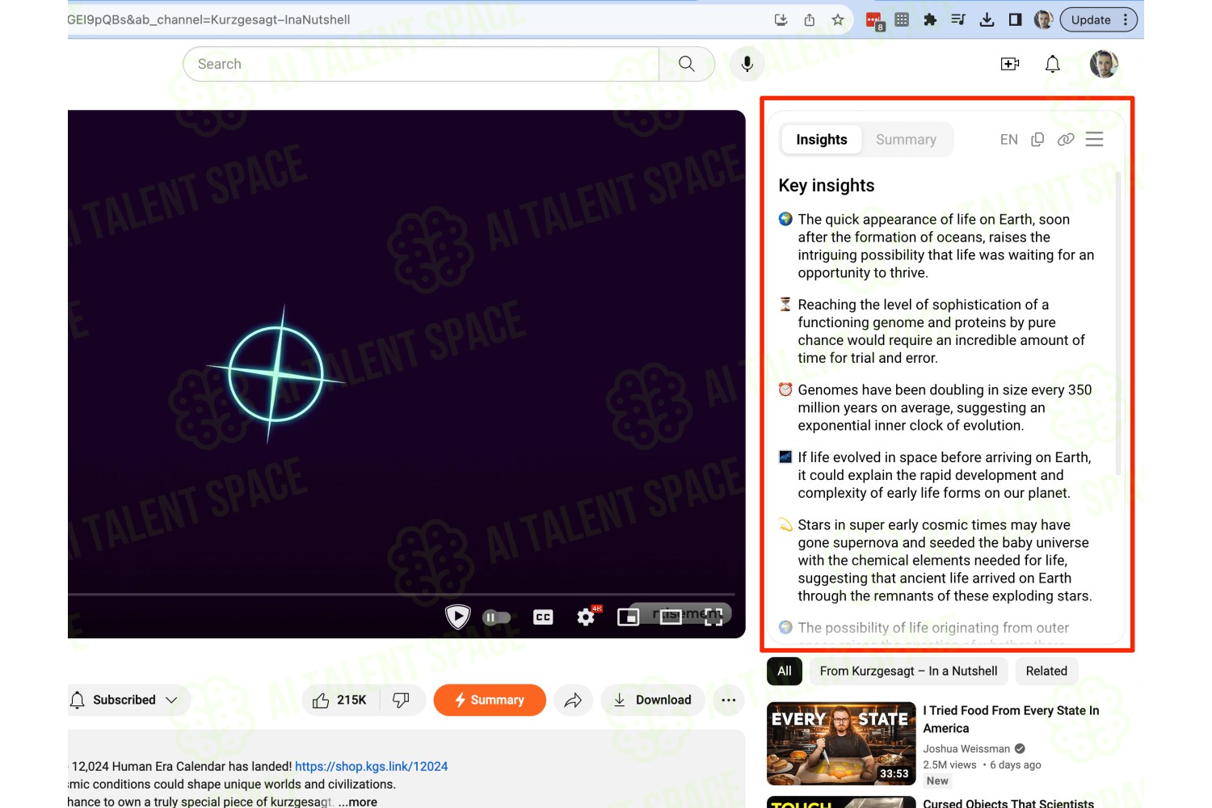The image size is (1212, 808).
Task: Open the red password manager extension icon
Action: pyautogui.click(x=874, y=21)
